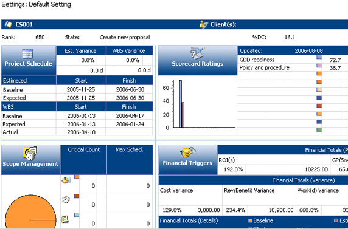Click the dice icon in Scope Management's second row
The image size is (348, 229).
point(66,200)
